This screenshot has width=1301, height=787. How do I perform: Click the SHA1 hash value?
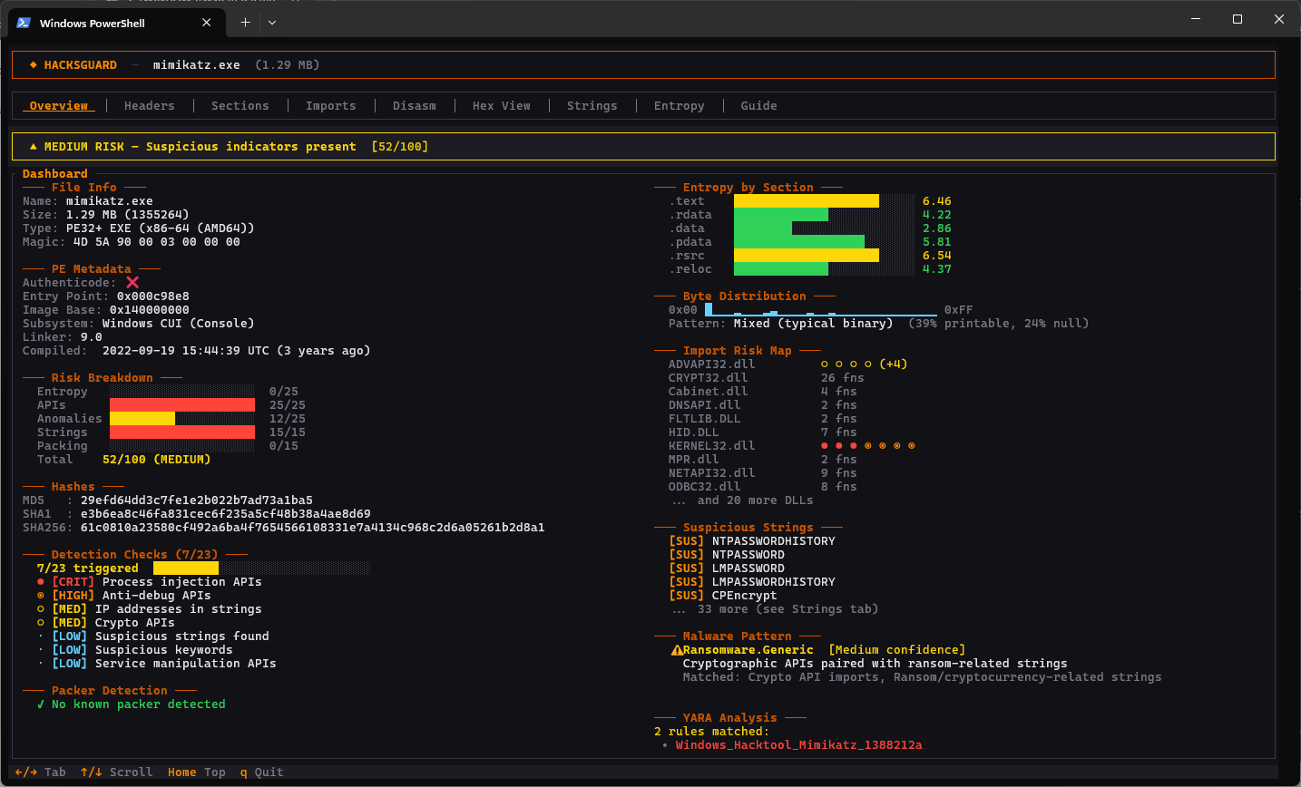pos(226,514)
